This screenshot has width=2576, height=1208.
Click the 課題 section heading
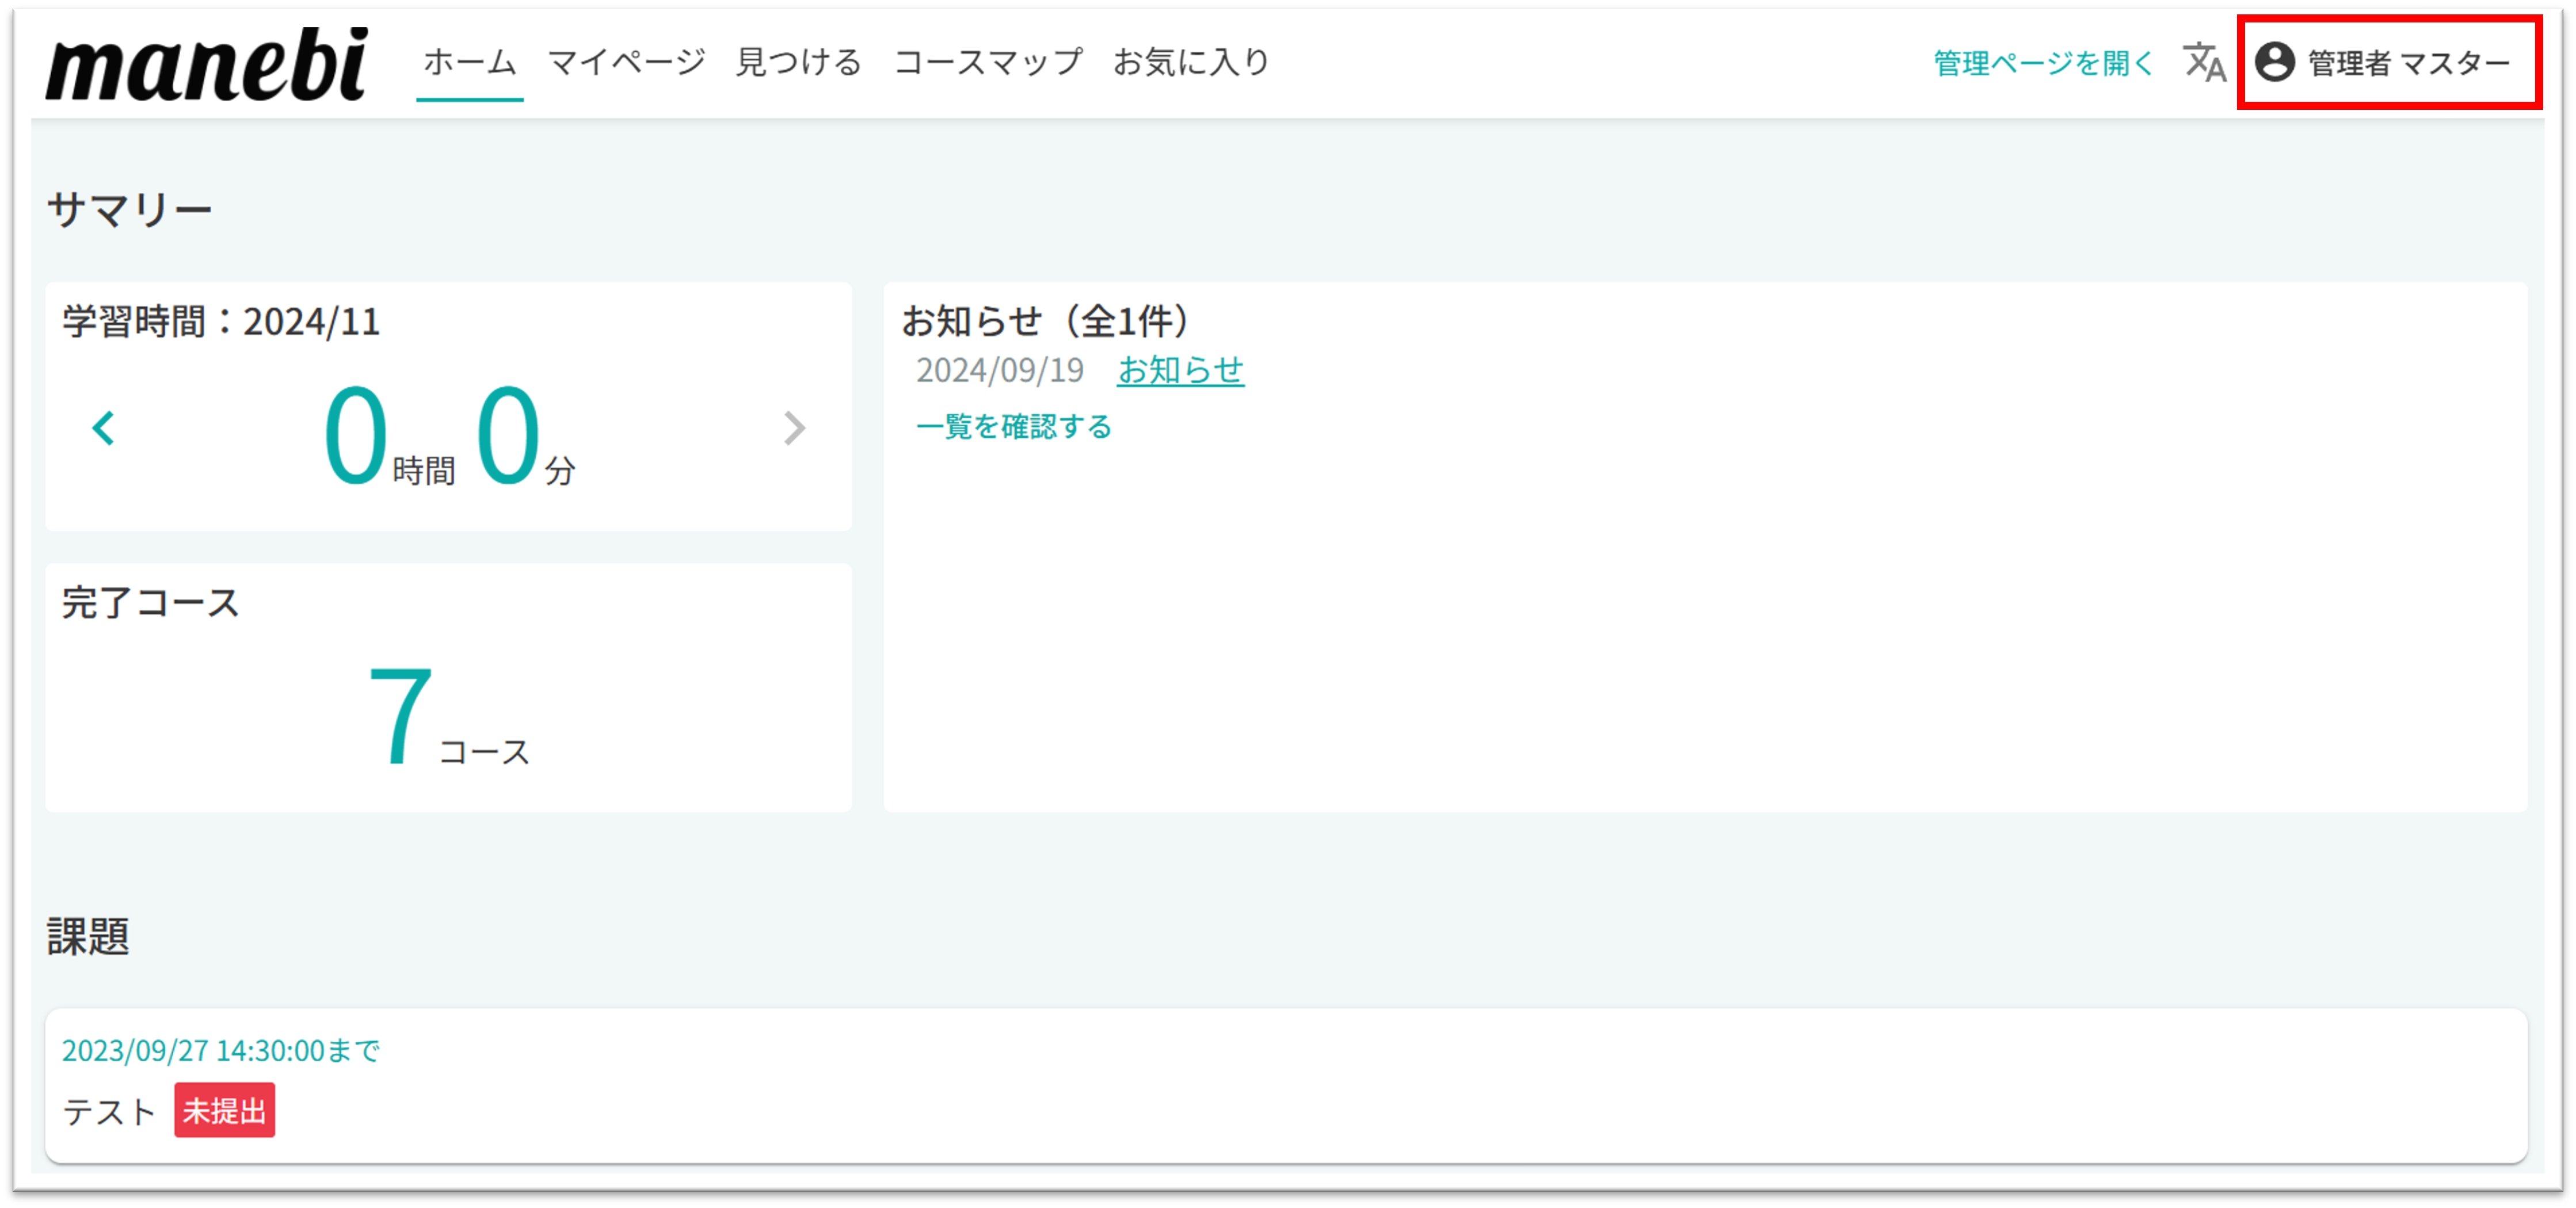tap(88, 936)
